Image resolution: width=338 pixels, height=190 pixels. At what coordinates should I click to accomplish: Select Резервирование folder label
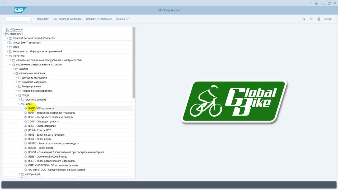[31, 87]
